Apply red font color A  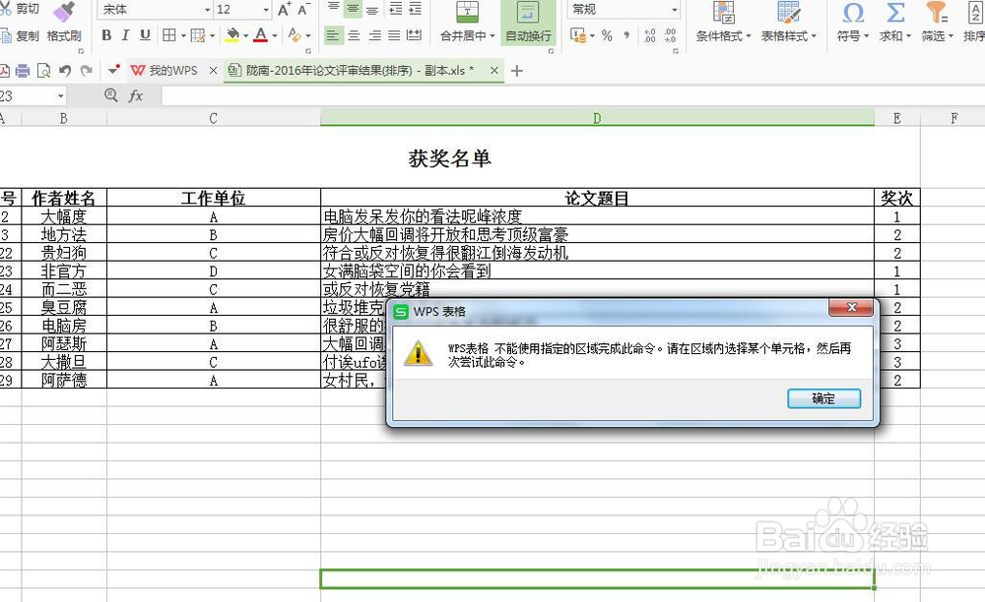pos(261,35)
